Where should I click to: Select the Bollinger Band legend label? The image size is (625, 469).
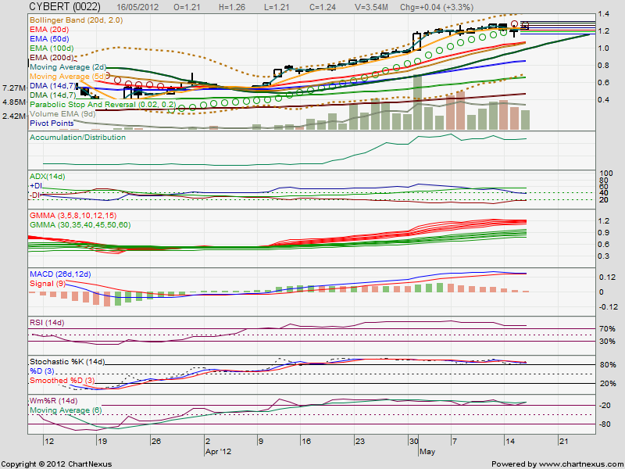[75, 20]
